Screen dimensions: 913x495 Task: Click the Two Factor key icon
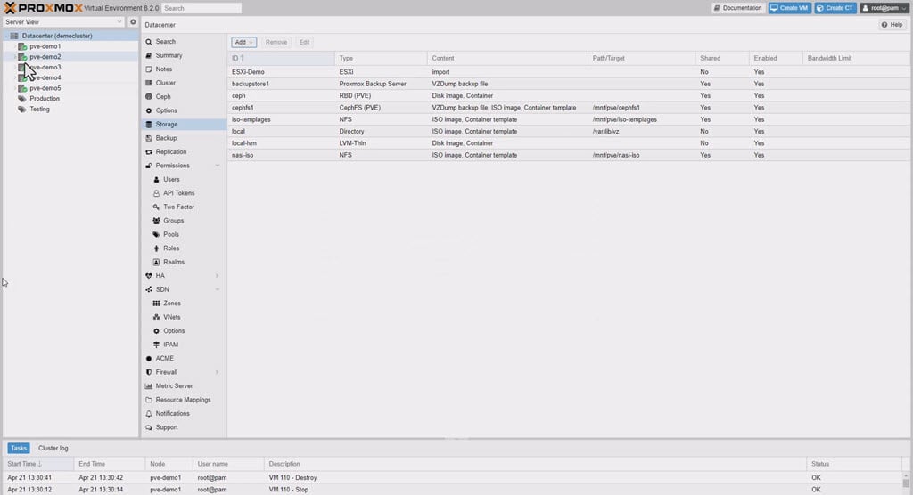[x=156, y=207]
